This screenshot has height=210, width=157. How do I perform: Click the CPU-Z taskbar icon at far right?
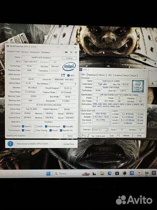(154, 173)
